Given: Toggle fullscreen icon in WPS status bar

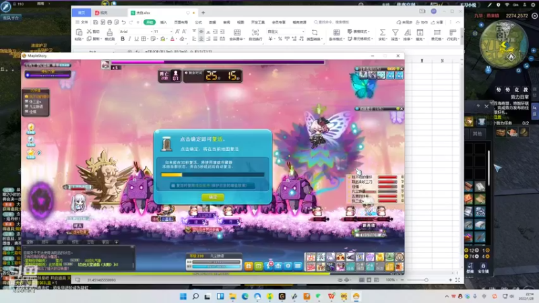Looking at the screenshot, I should (x=457, y=280).
